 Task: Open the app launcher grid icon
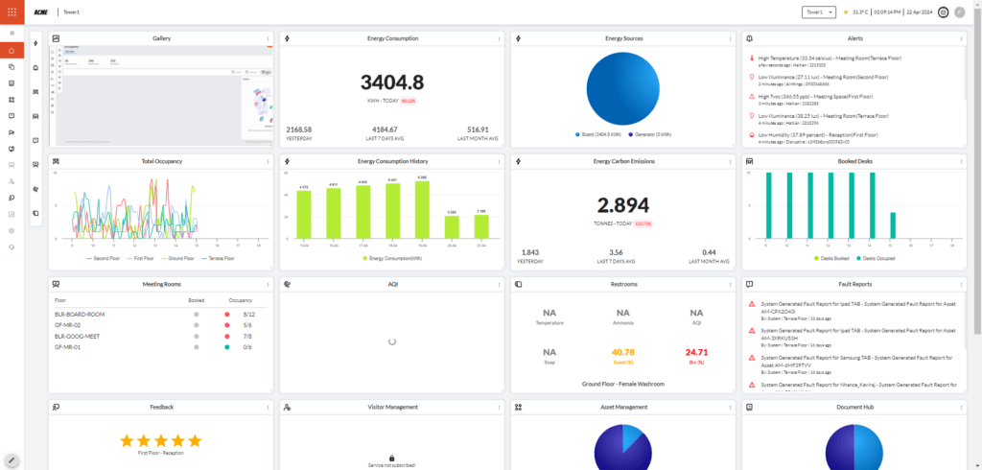(x=12, y=12)
